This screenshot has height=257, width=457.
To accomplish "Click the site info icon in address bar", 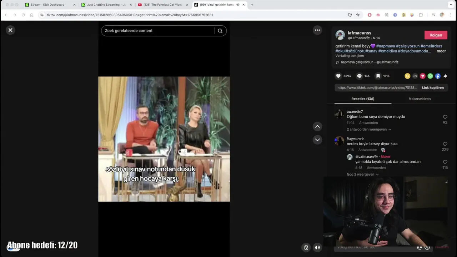I will [x=42, y=15].
